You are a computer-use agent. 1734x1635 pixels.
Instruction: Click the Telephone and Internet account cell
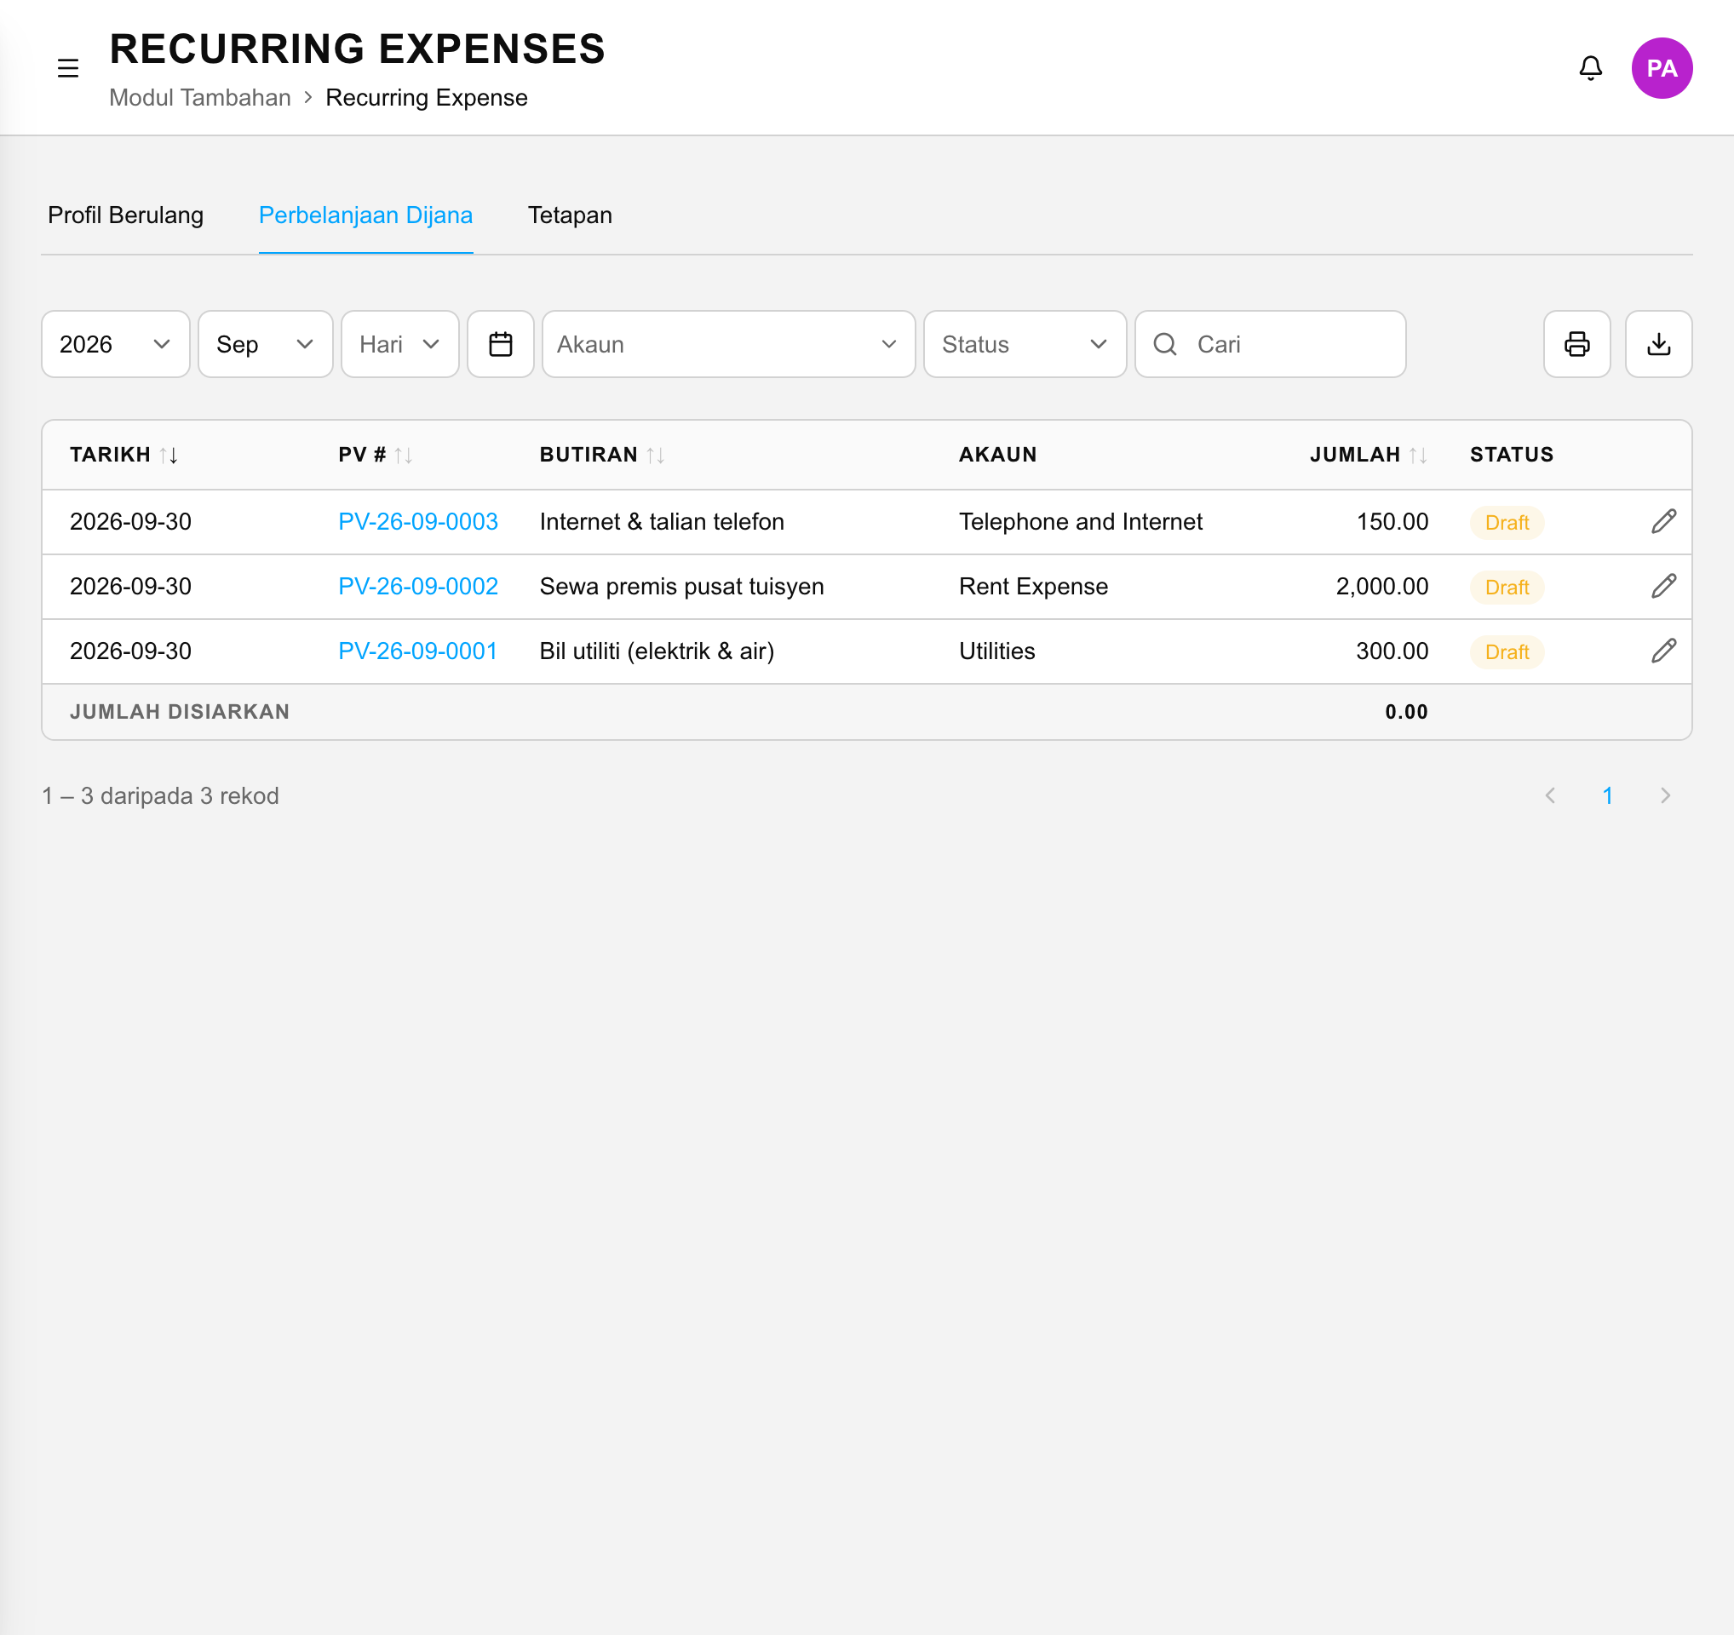pyautogui.click(x=1080, y=521)
